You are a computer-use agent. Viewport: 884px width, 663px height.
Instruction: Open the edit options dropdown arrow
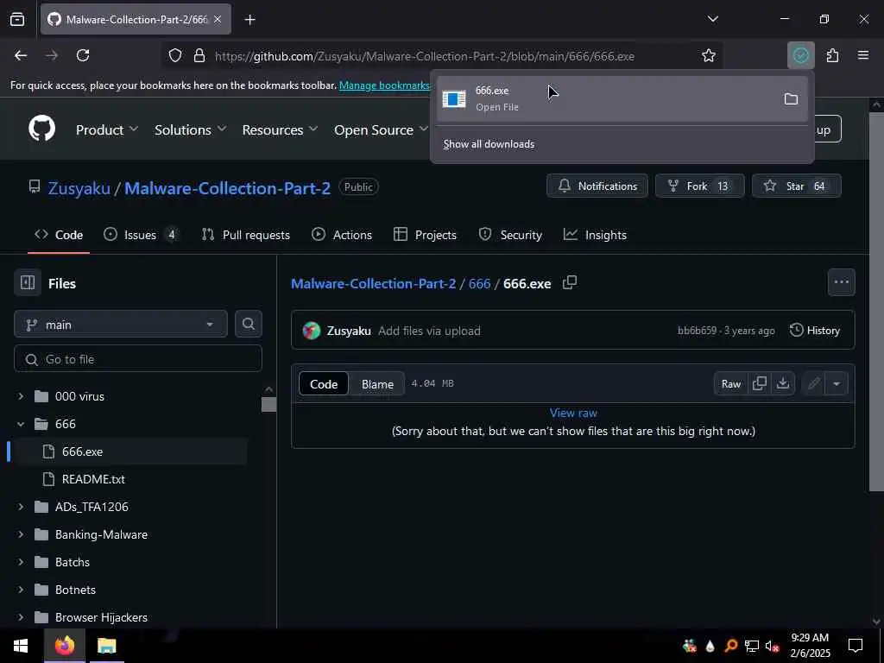(837, 384)
